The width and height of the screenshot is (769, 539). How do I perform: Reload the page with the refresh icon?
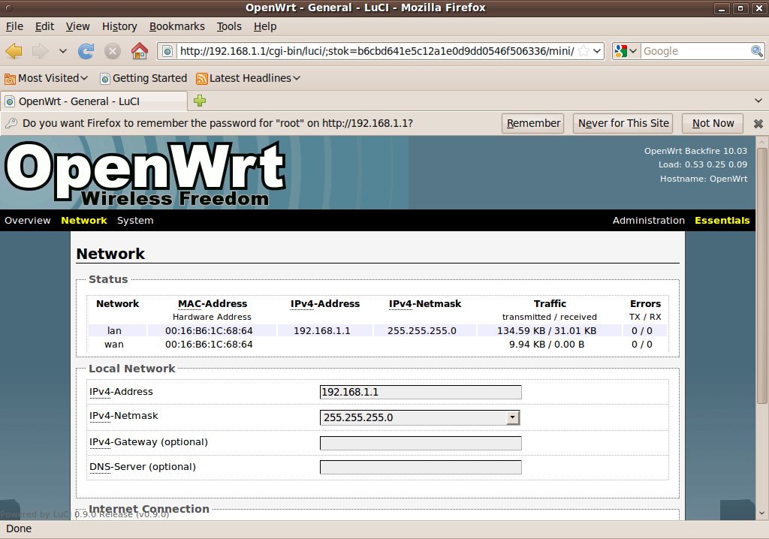[86, 51]
